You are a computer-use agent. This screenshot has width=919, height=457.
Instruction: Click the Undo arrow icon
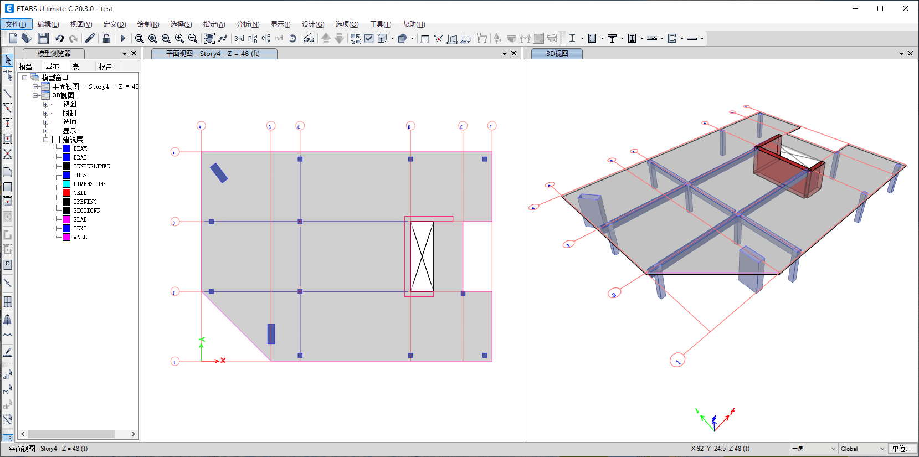[59, 38]
